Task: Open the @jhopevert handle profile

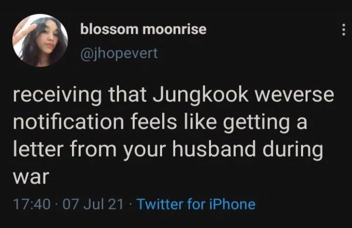Action: [119, 54]
